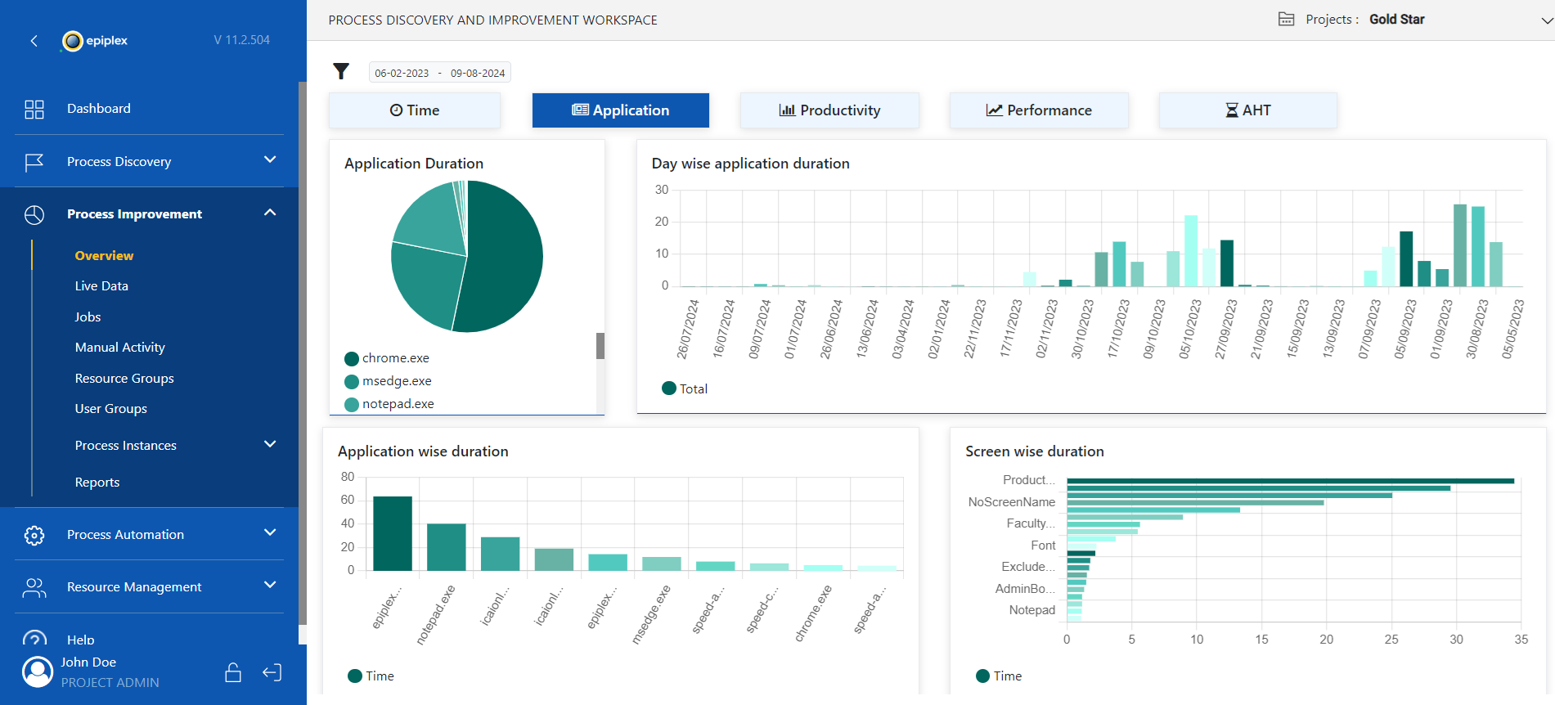Click the Help question mark icon

pos(34,639)
